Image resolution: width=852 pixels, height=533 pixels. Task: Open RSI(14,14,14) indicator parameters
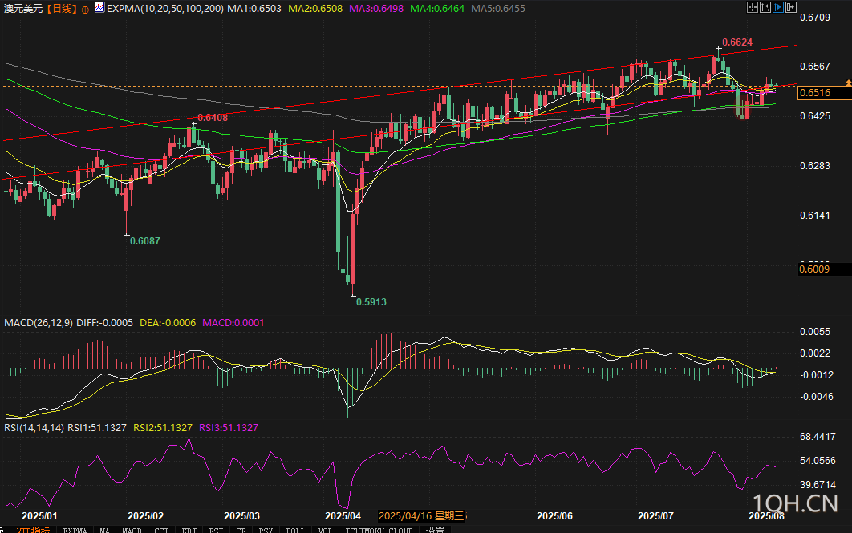(34, 428)
